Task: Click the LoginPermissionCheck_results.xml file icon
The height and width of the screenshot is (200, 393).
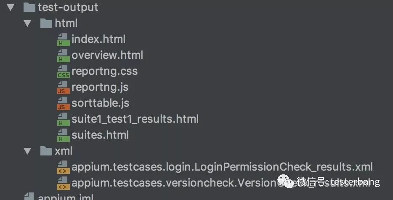Action: click(x=63, y=168)
